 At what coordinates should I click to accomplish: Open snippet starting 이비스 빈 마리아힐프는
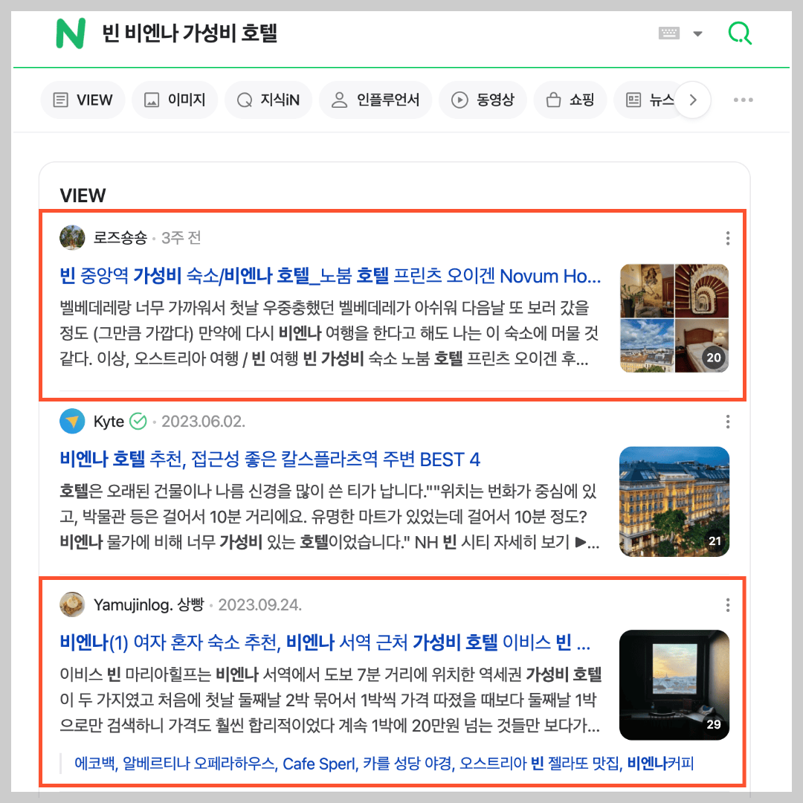tap(330, 700)
